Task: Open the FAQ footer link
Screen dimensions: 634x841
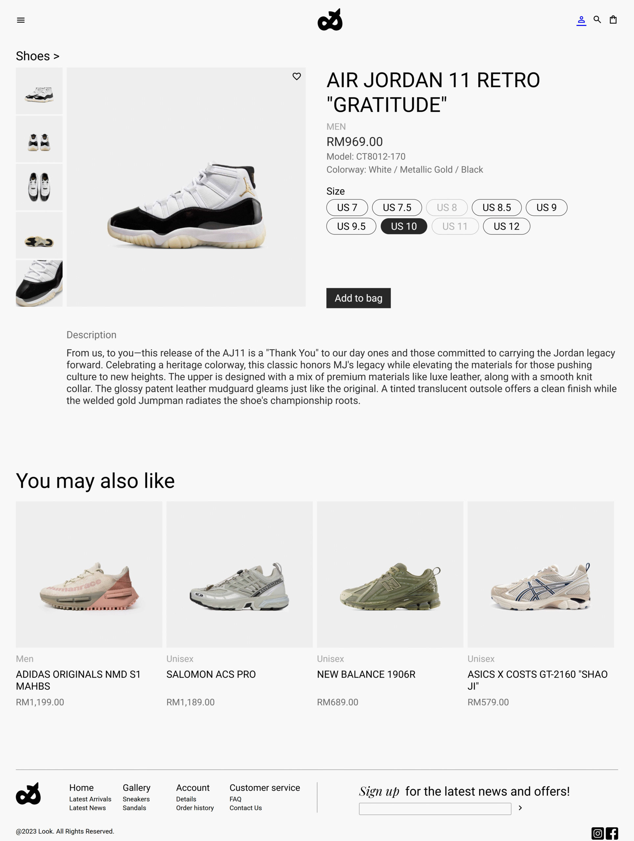Action: (235, 799)
